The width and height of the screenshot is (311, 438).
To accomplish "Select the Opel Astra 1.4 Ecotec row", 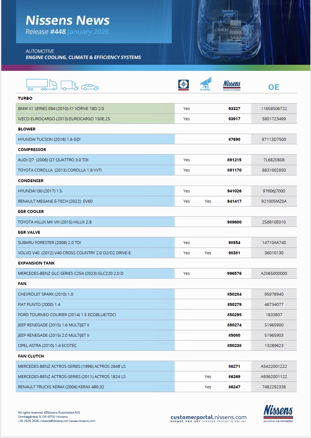I will (x=47, y=346).
